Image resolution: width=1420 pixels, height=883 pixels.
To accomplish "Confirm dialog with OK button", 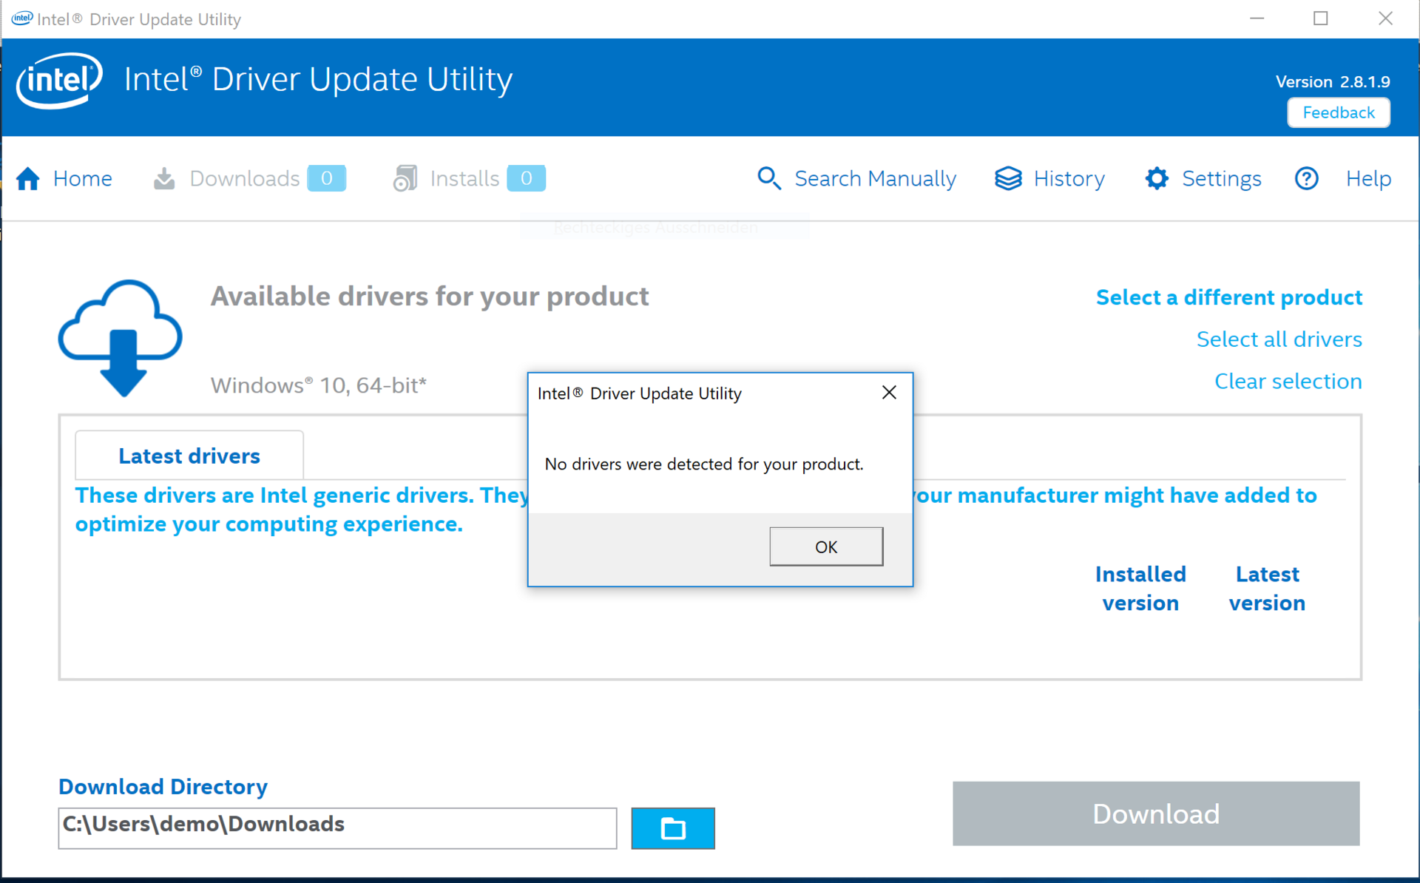I will pos(826,547).
